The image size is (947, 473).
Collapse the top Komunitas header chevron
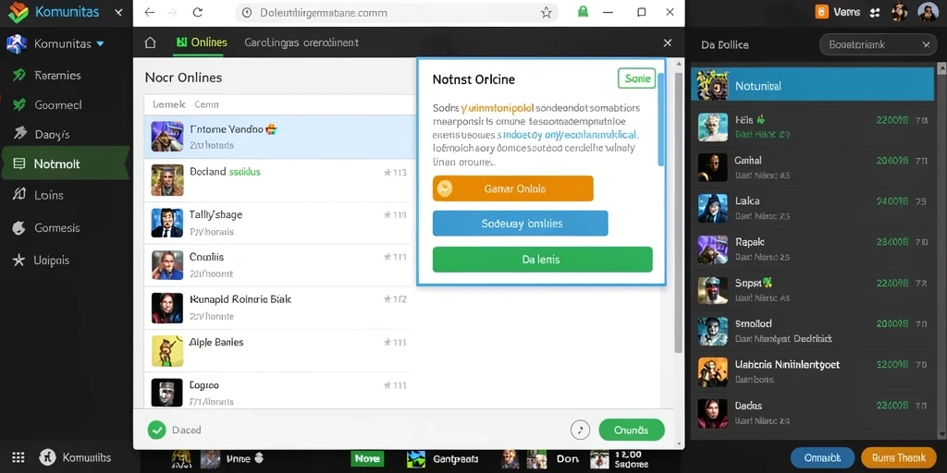tap(119, 12)
